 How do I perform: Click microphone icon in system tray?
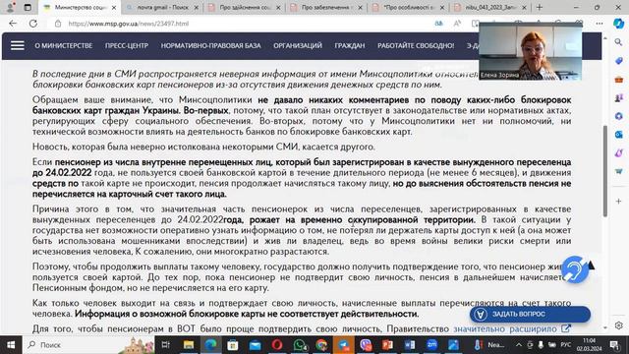(541, 345)
